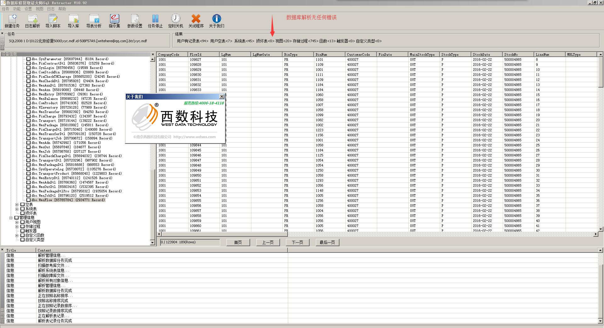
Task: Select the dbo.SysOperateLog tree row
Action: 74,169
